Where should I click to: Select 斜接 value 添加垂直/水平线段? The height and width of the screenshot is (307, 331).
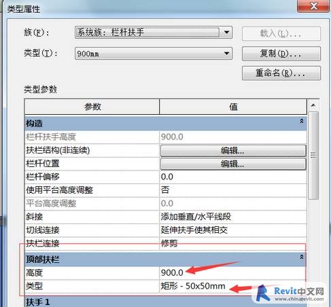233,217
